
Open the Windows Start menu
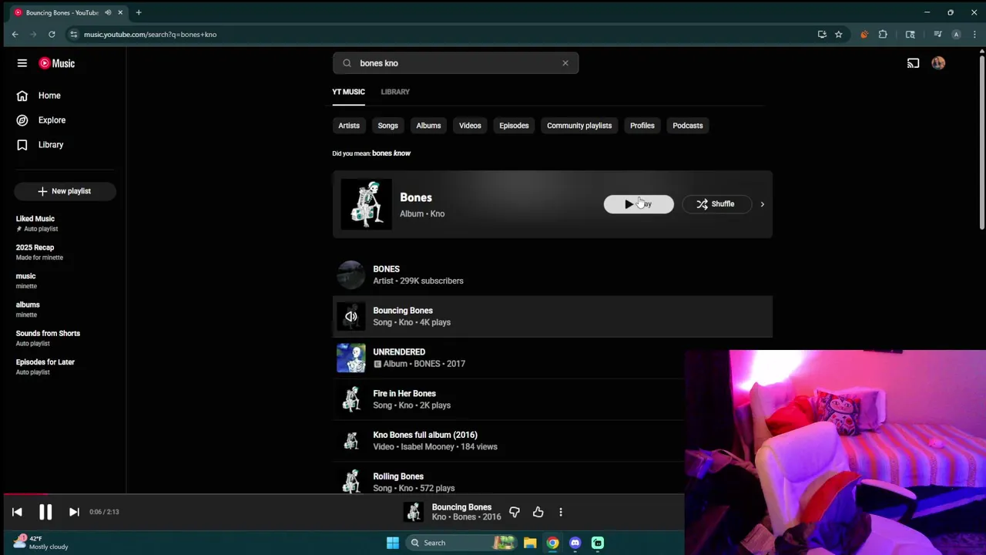tap(393, 543)
